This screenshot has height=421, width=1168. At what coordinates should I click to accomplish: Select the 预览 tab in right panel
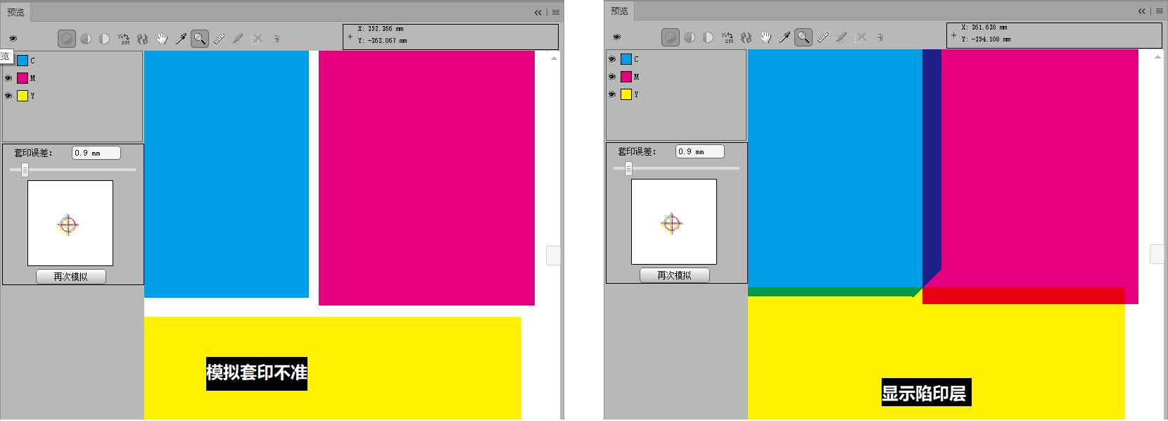coord(619,11)
